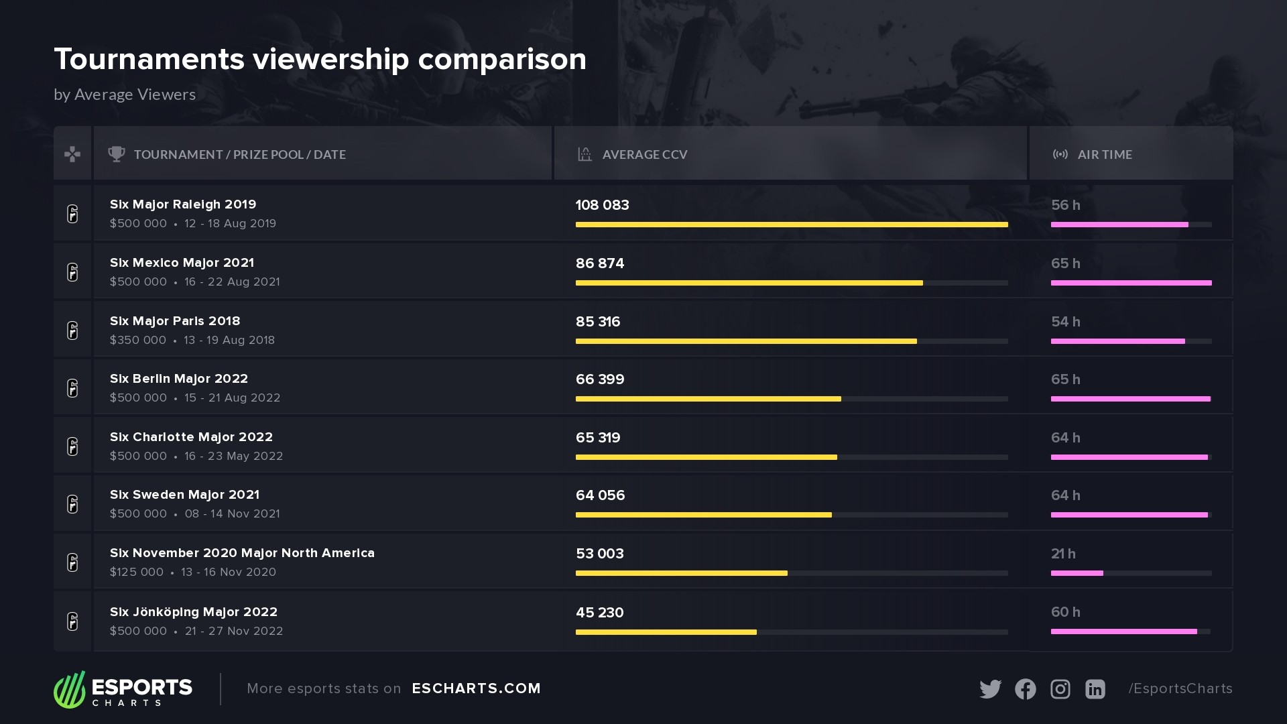The height and width of the screenshot is (724, 1287).
Task: Click the Facebook icon in footer
Action: 1025,689
